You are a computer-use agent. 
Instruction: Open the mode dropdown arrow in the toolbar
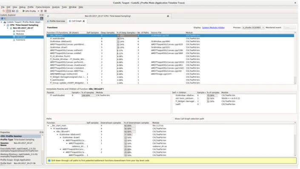(10, 11)
